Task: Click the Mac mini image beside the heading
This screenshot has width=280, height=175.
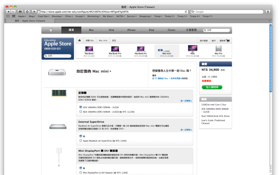Action: (57, 72)
